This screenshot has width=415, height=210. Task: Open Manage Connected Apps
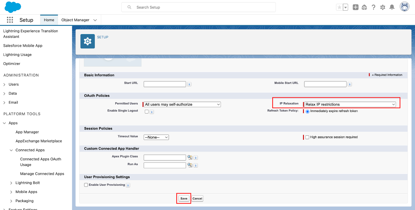(42, 174)
